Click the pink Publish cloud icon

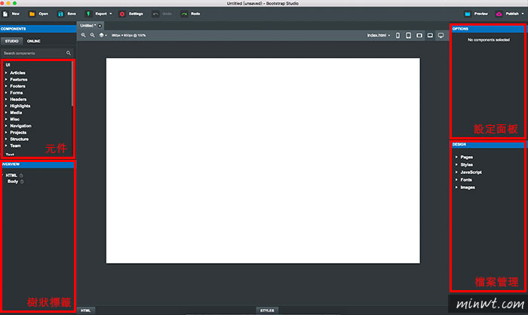point(499,14)
